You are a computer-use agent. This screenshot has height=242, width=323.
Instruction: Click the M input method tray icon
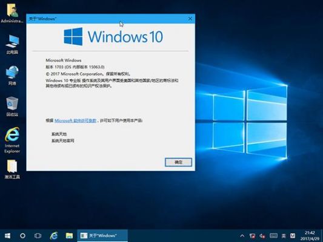point(293,236)
